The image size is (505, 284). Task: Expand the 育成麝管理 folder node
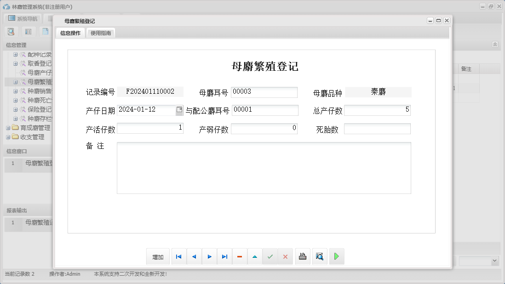[8, 128]
